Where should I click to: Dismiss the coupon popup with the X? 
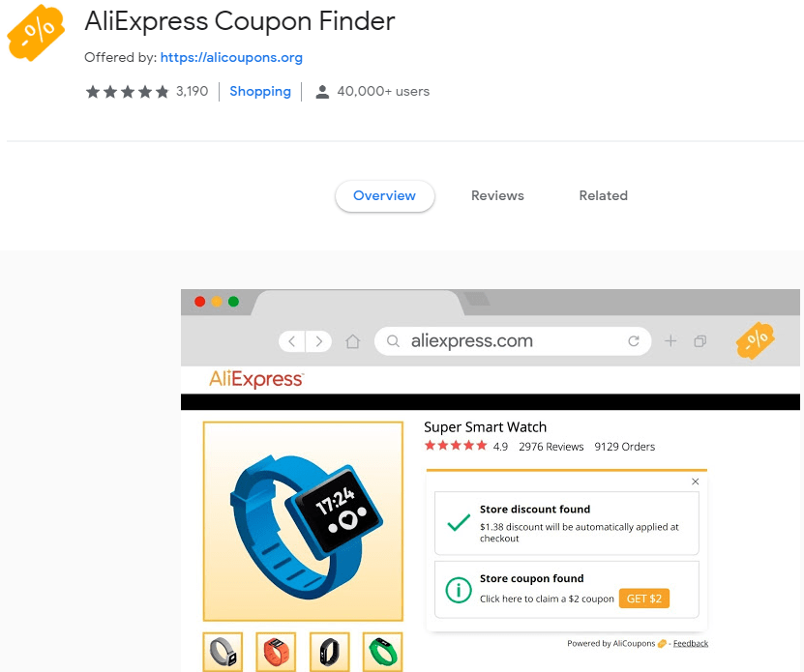tap(695, 482)
